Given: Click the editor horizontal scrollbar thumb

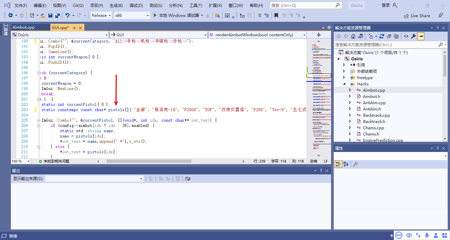Looking at the screenshot, I should 149,161.
